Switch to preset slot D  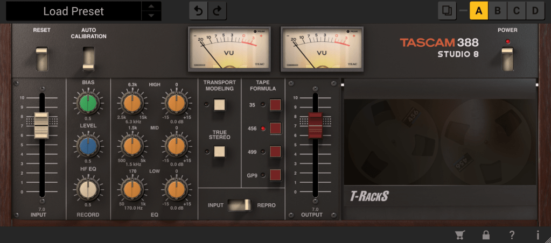pos(534,11)
